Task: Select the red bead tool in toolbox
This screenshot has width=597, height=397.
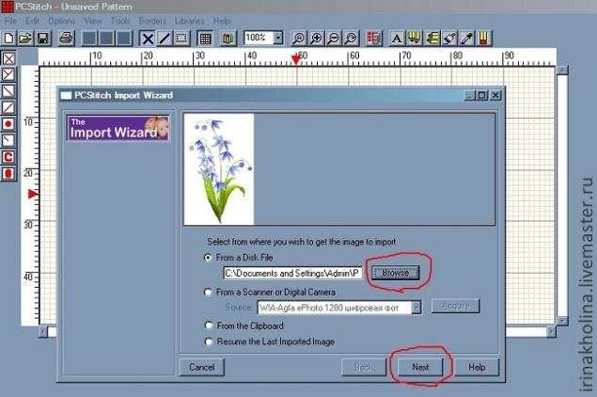Action: point(8,174)
